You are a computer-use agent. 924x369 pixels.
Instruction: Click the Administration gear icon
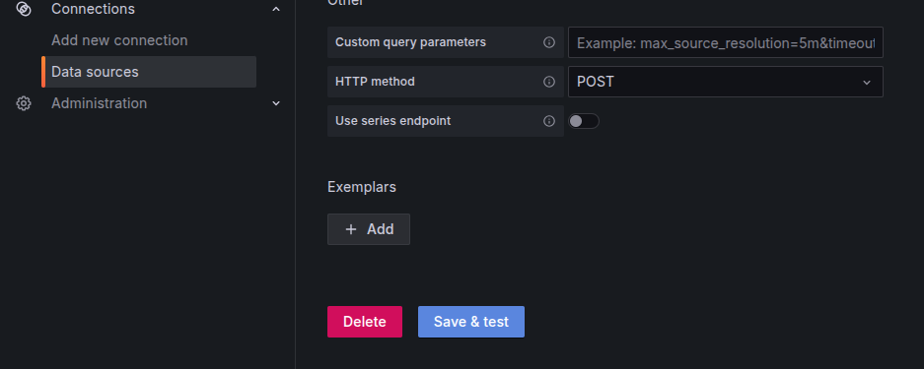23,103
